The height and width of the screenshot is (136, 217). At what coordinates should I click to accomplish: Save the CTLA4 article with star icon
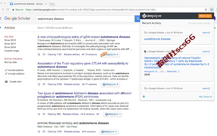point(39,84)
